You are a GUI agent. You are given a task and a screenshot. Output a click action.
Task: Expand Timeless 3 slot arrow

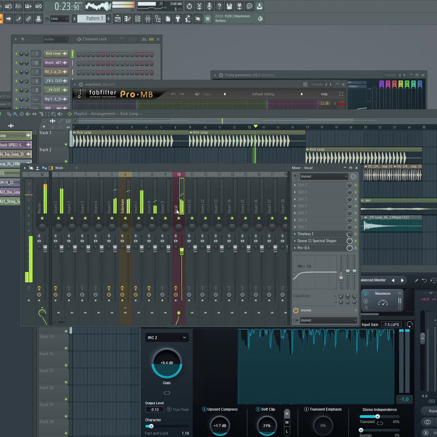pyautogui.click(x=295, y=234)
